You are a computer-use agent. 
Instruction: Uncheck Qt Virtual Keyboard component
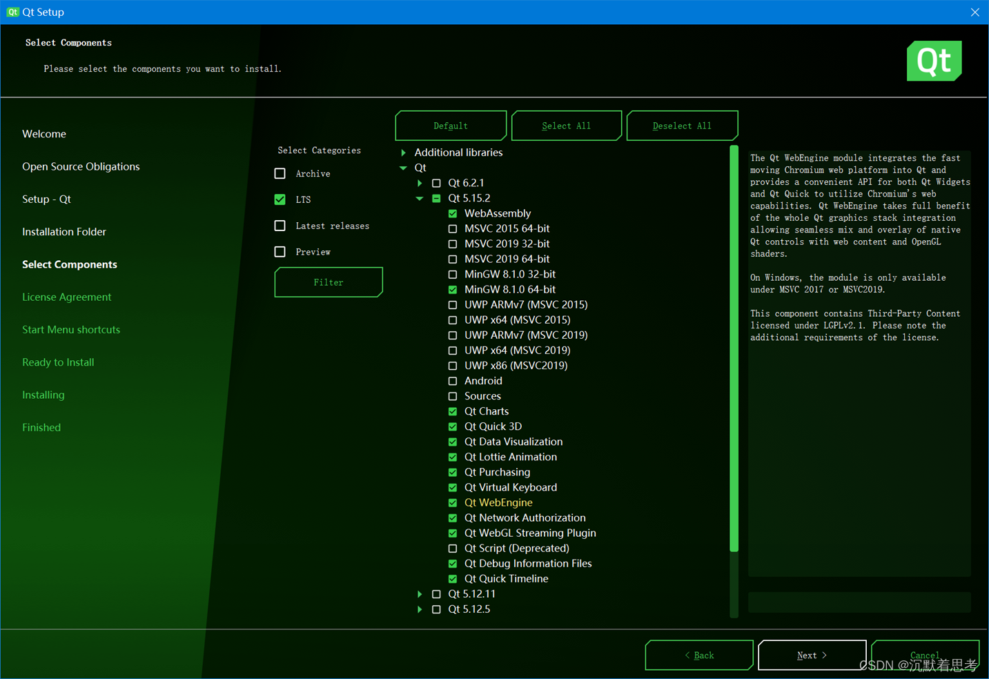click(x=453, y=487)
